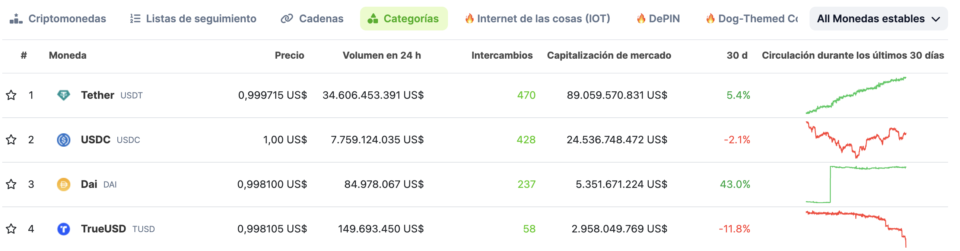
Task: Open Dai's 237 exchanges link
Action: (526, 185)
